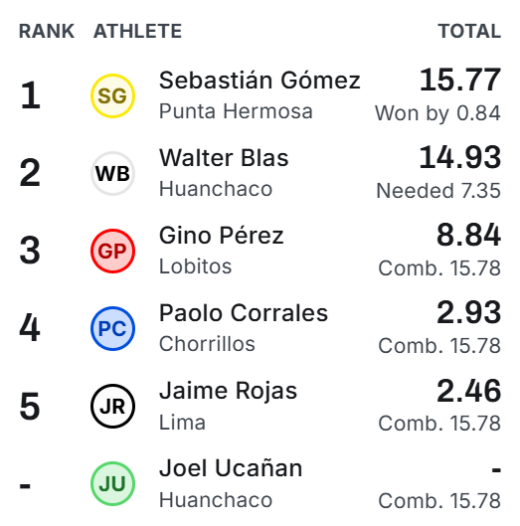The image size is (520, 526).
Task: Click the TOTAL column header
Action: [x=469, y=31]
